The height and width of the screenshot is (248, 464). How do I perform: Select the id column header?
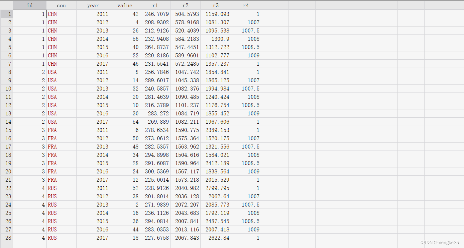click(30, 5)
